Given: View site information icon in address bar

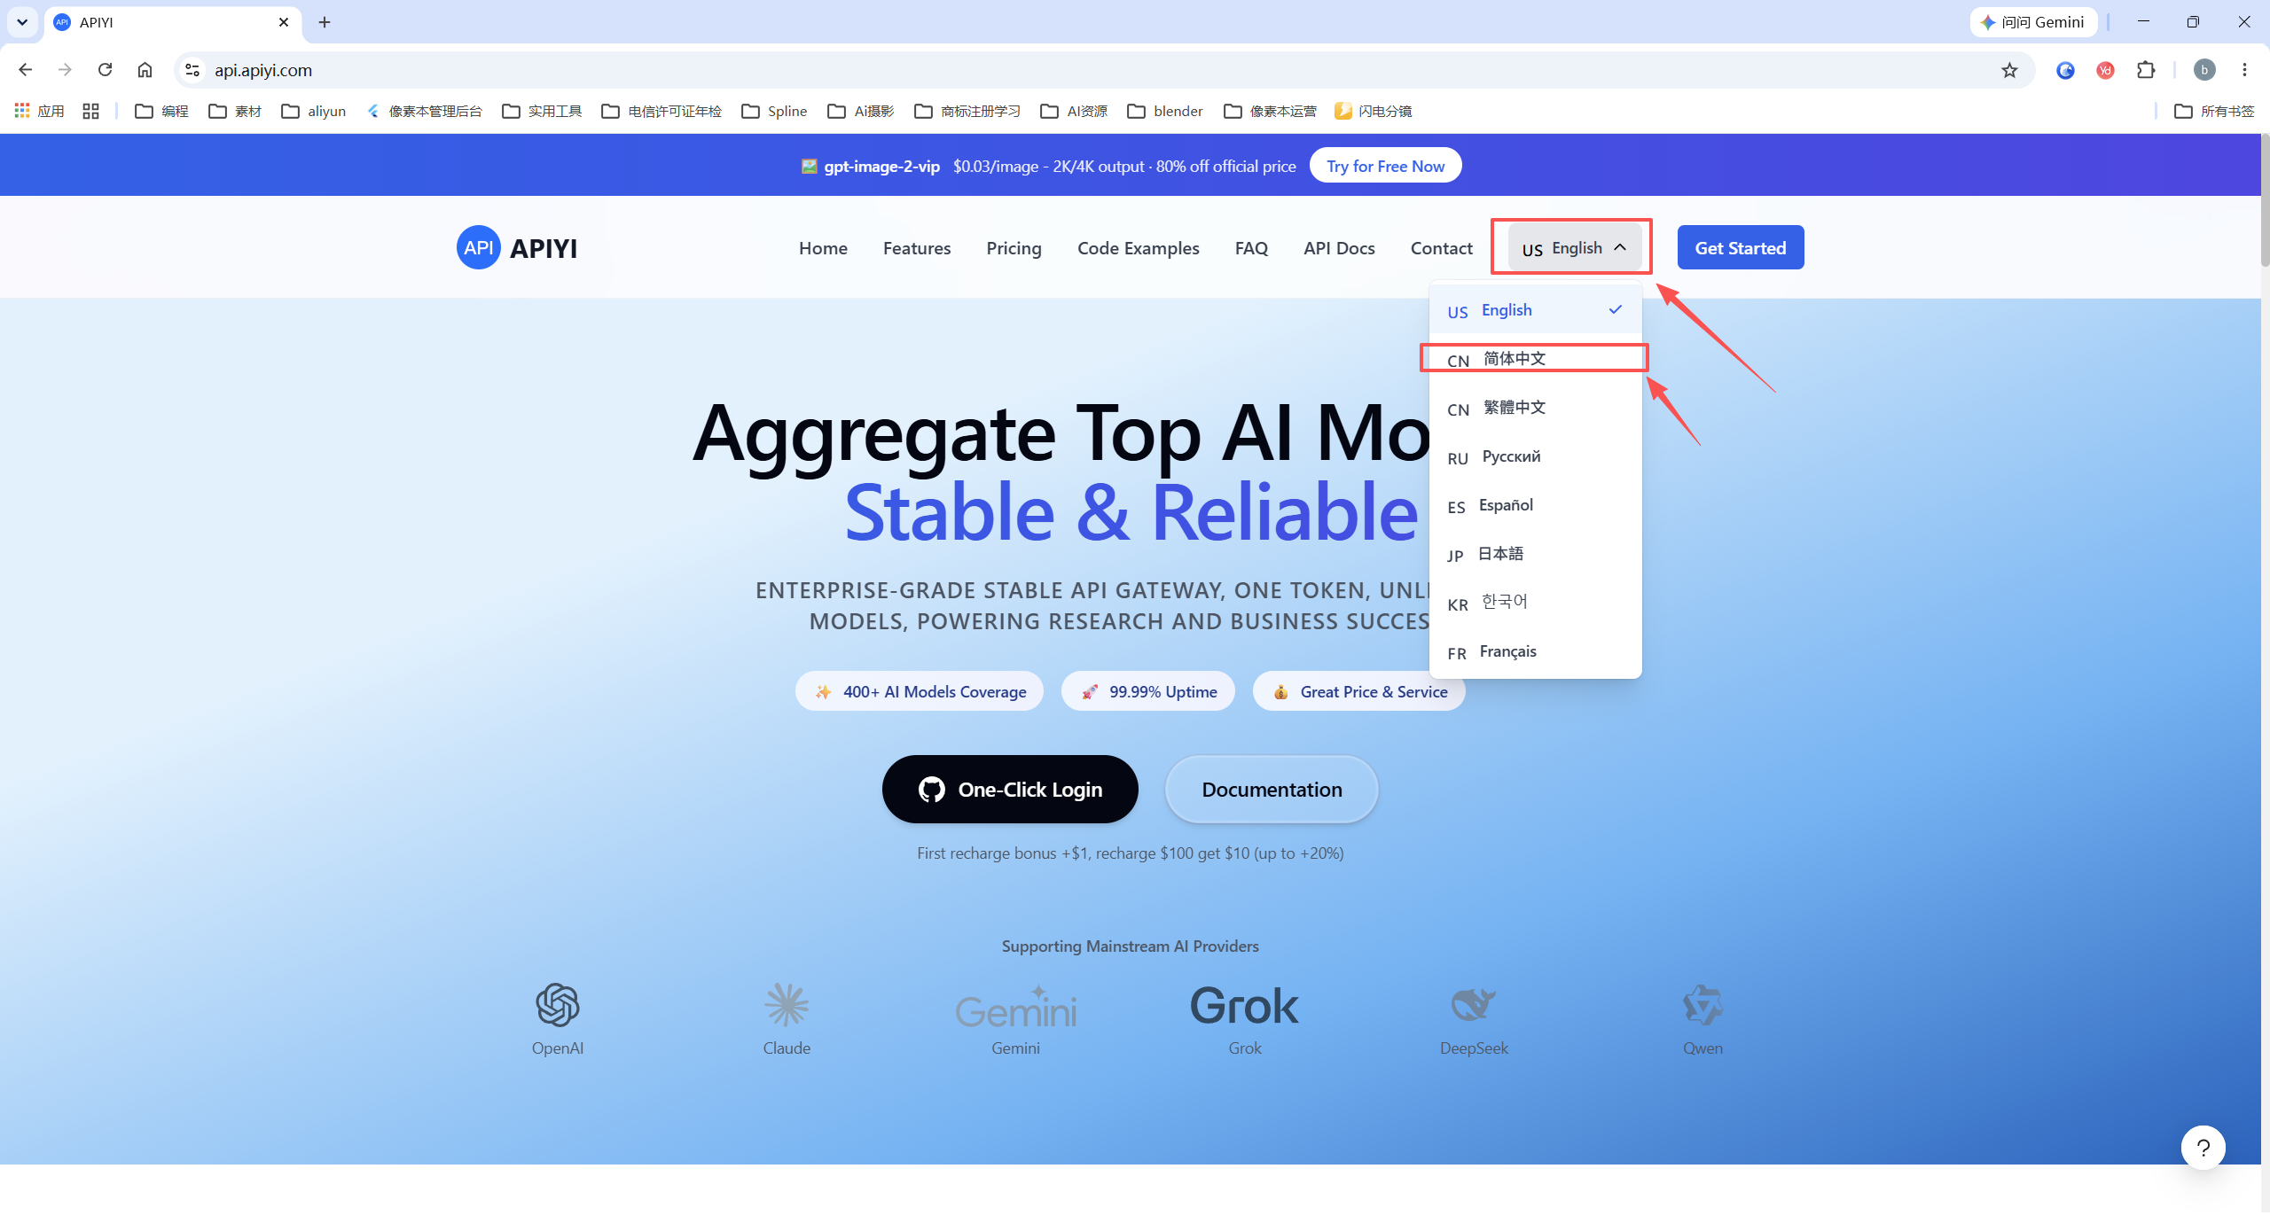Looking at the screenshot, I should point(192,70).
